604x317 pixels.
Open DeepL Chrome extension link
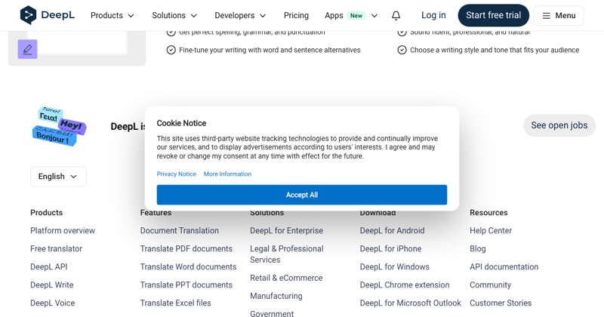pyautogui.click(x=405, y=285)
